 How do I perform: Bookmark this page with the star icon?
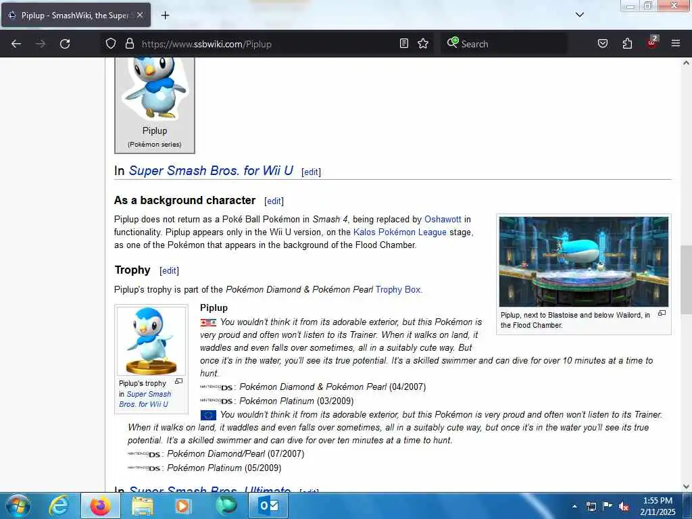point(423,44)
